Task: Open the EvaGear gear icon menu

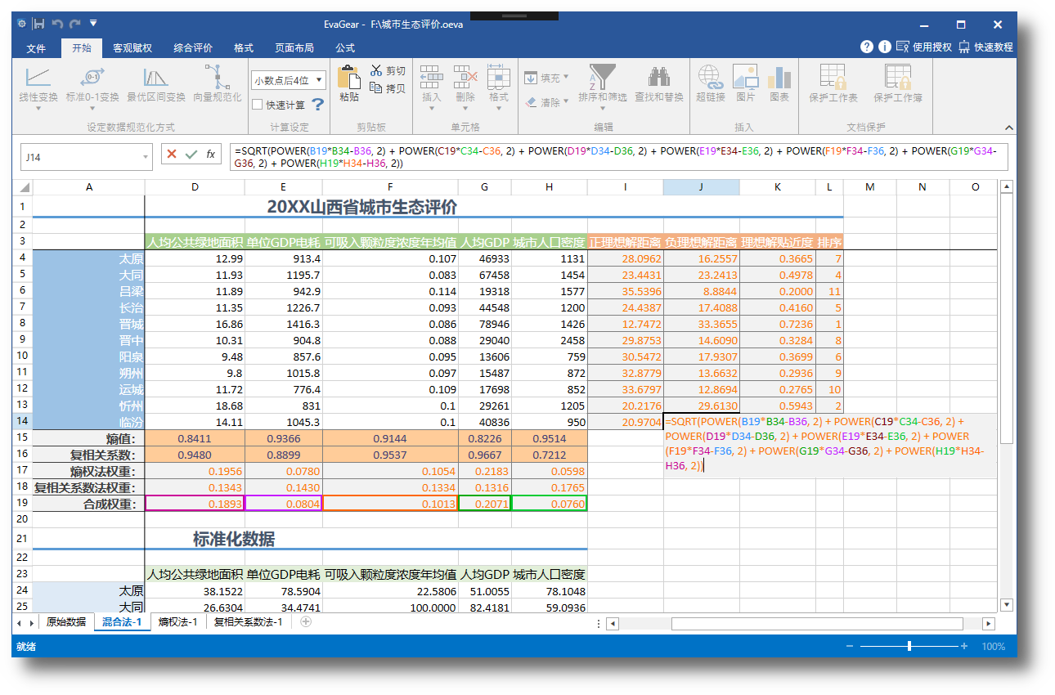Action: [x=21, y=24]
